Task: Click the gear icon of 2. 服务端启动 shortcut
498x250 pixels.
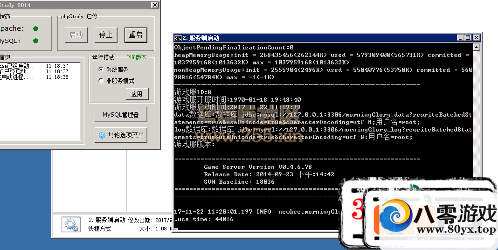Action: point(70,224)
